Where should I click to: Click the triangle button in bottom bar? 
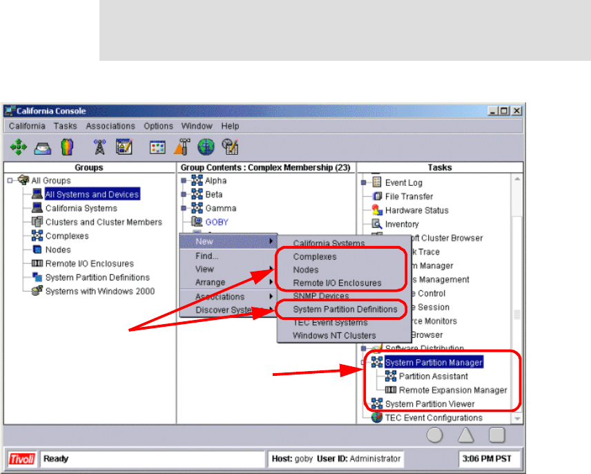466,435
